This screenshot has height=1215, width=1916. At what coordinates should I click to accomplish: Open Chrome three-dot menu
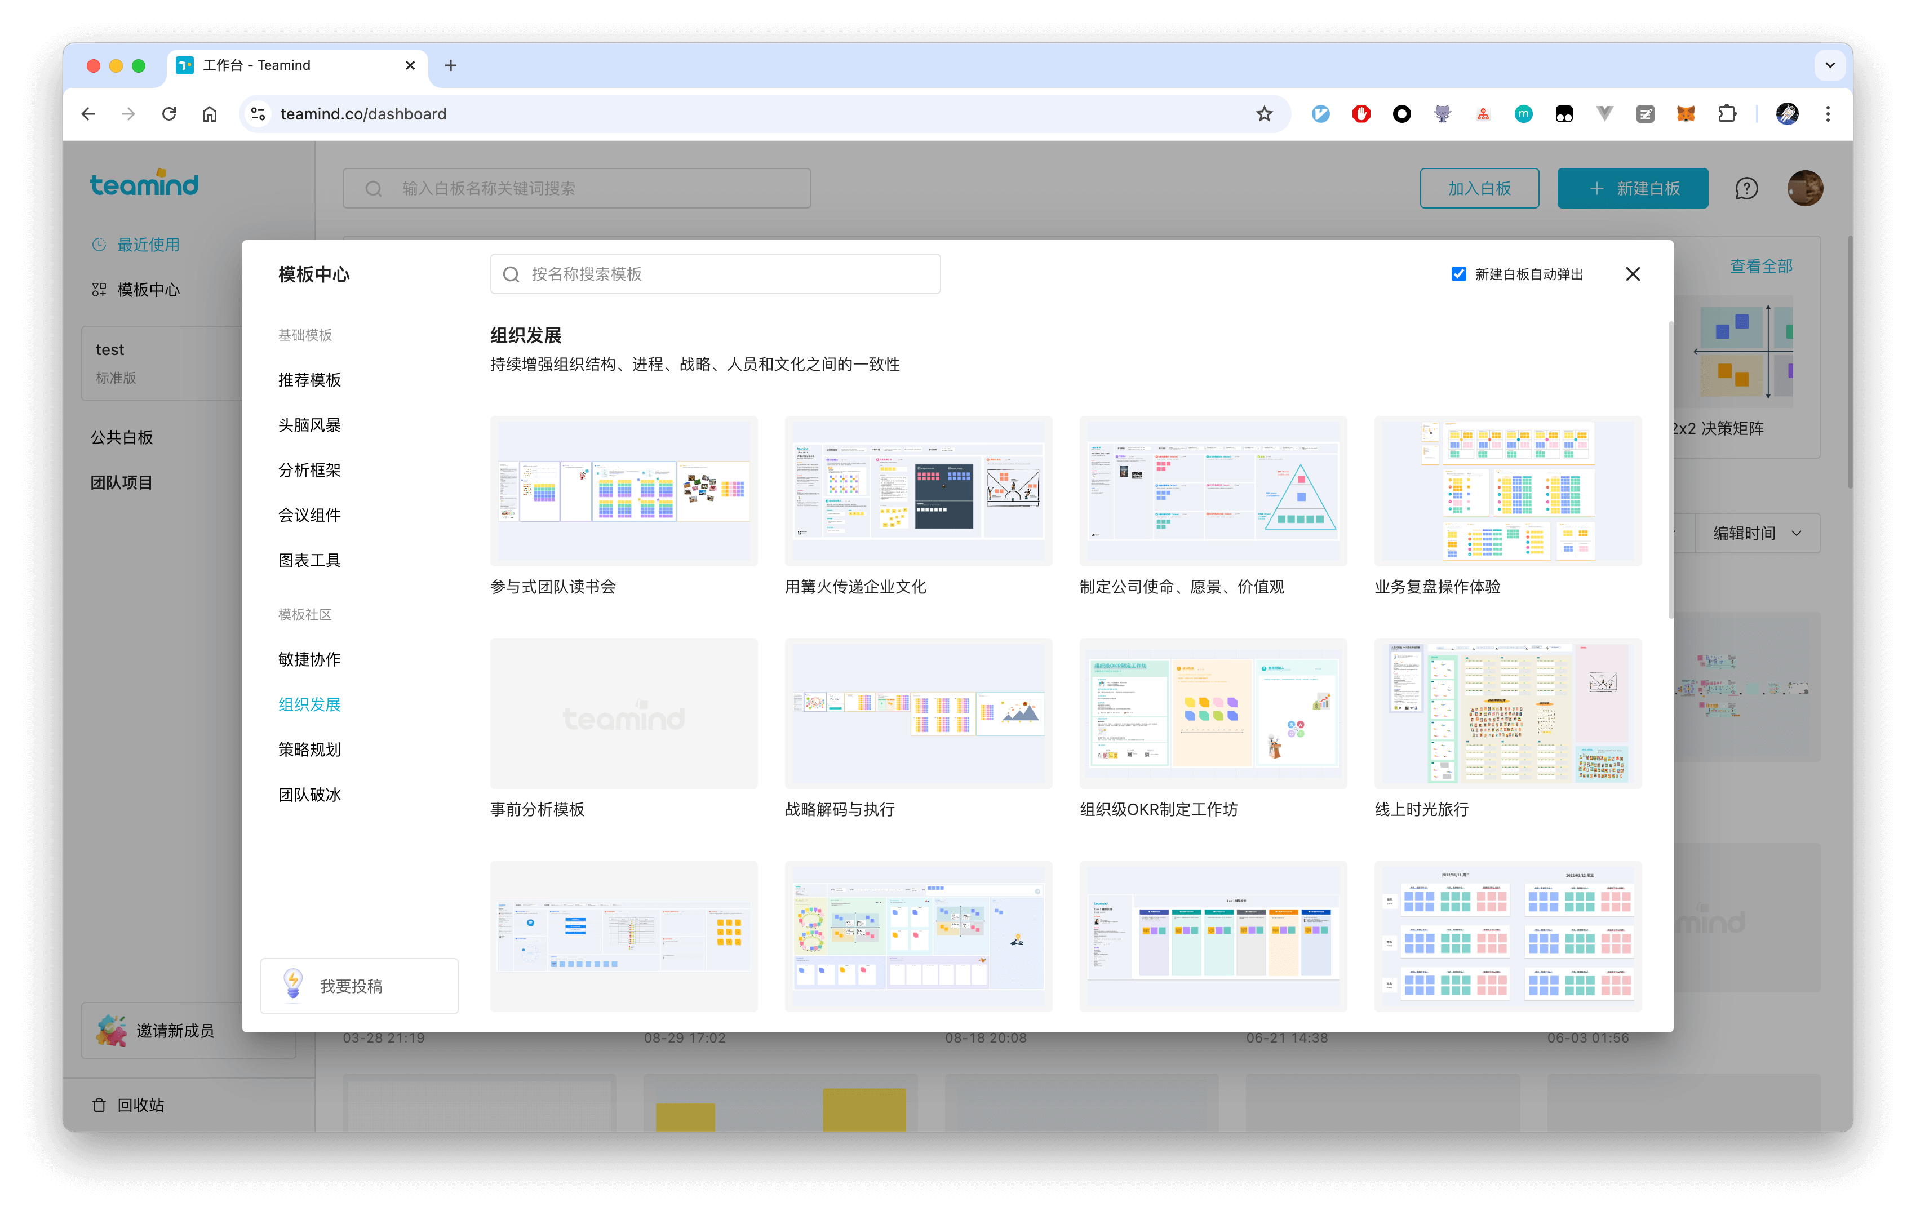(x=1828, y=114)
